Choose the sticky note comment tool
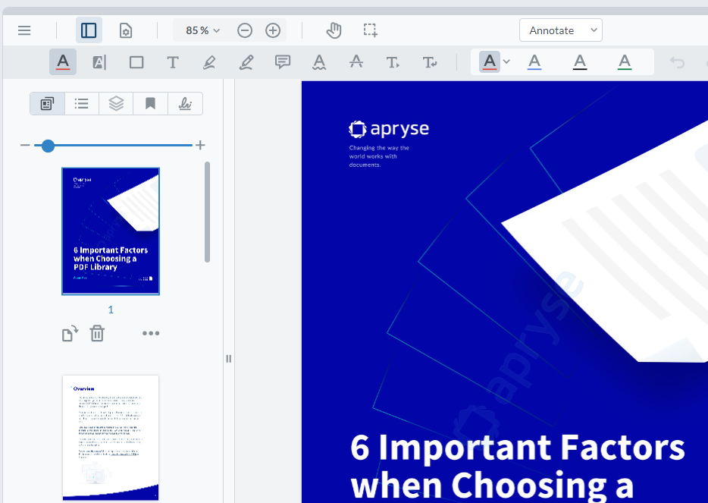The height and width of the screenshot is (503, 708). (x=283, y=62)
